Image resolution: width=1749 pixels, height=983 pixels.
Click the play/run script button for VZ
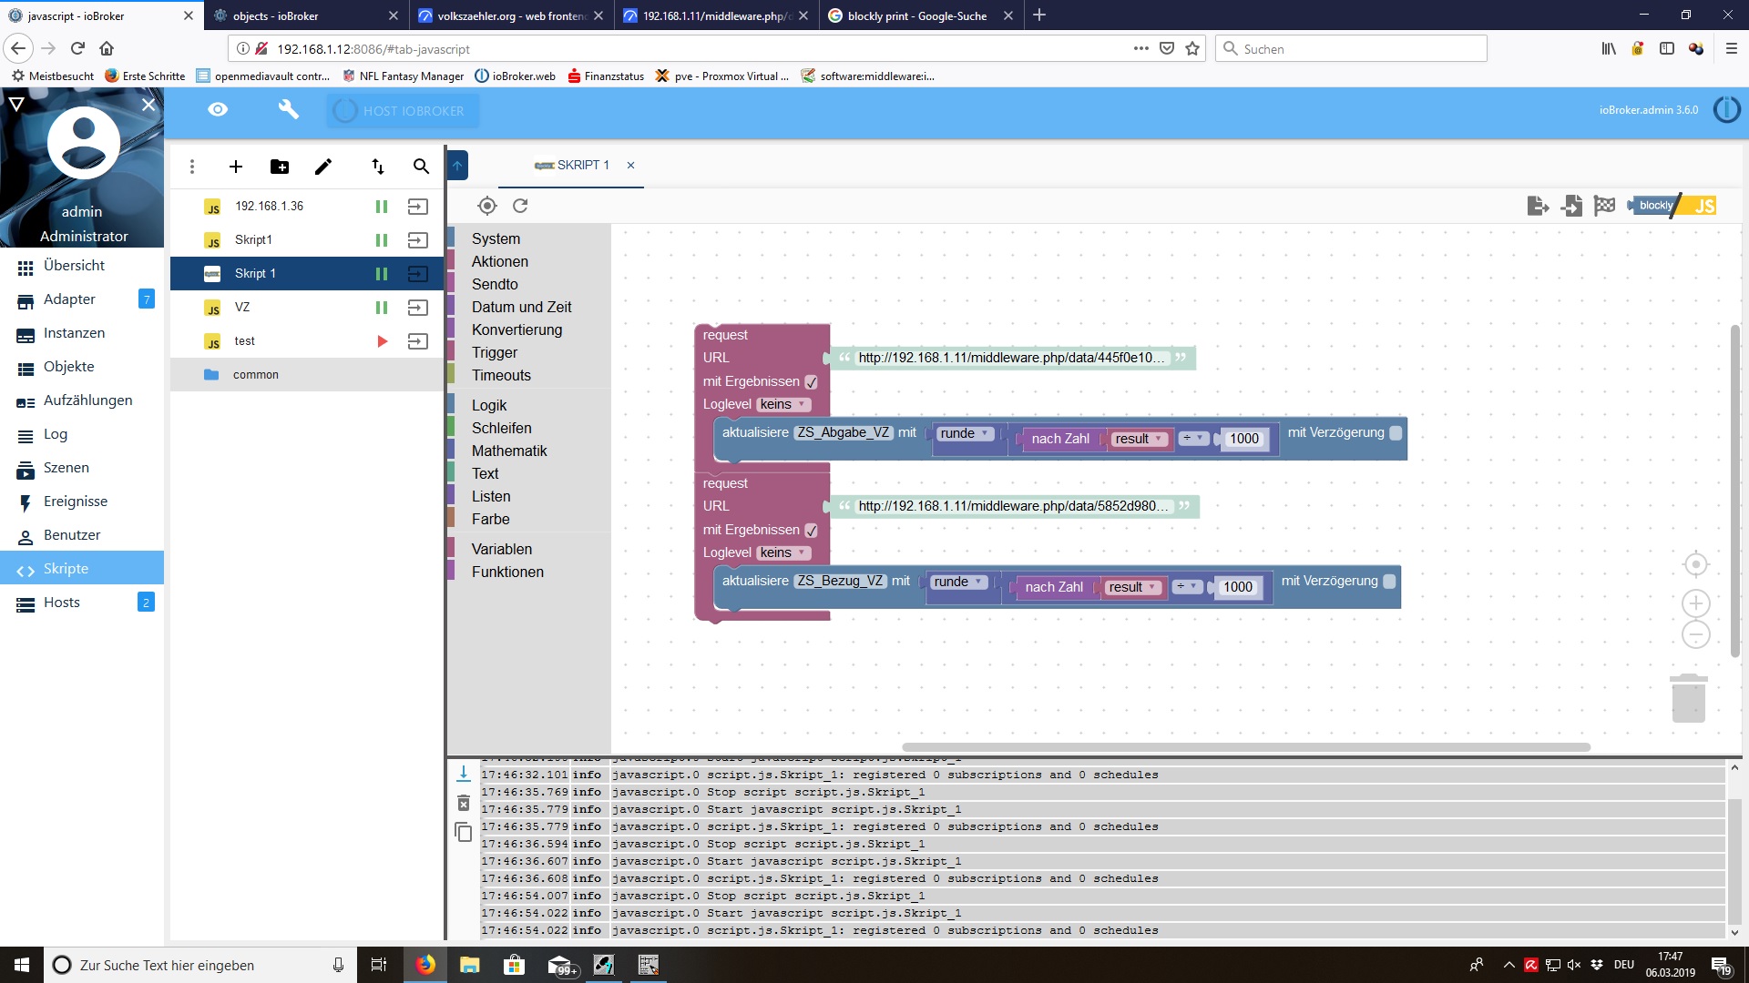tap(381, 308)
